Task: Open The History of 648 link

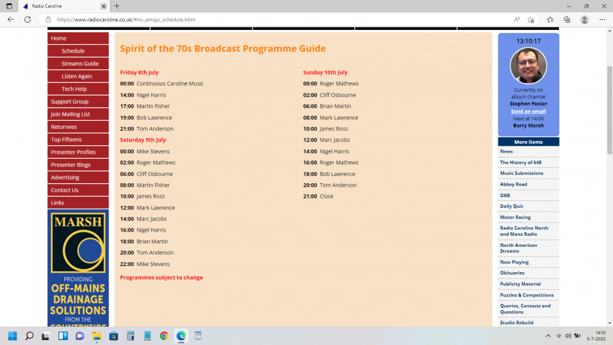Action: click(520, 162)
